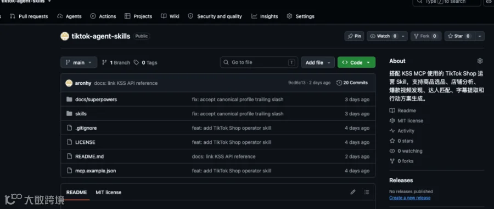The image size is (494, 209).
Task: Open latest commit 'docs: link KSS API reference'
Action: tap(126, 83)
